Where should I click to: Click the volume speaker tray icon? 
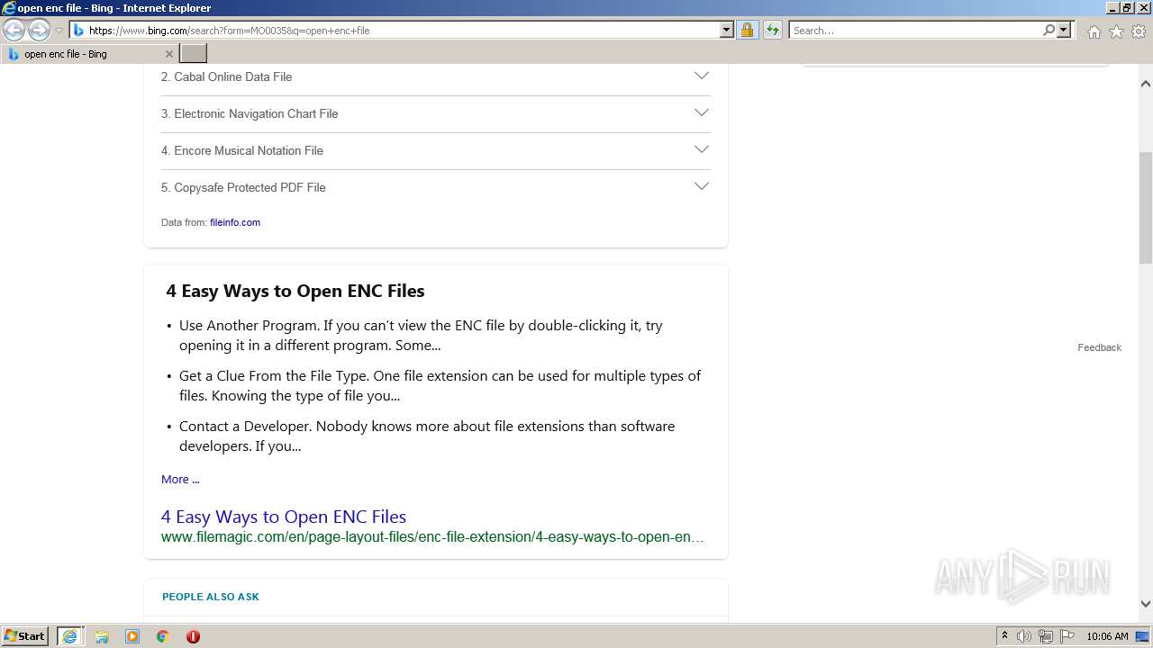click(x=1024, y=636)
